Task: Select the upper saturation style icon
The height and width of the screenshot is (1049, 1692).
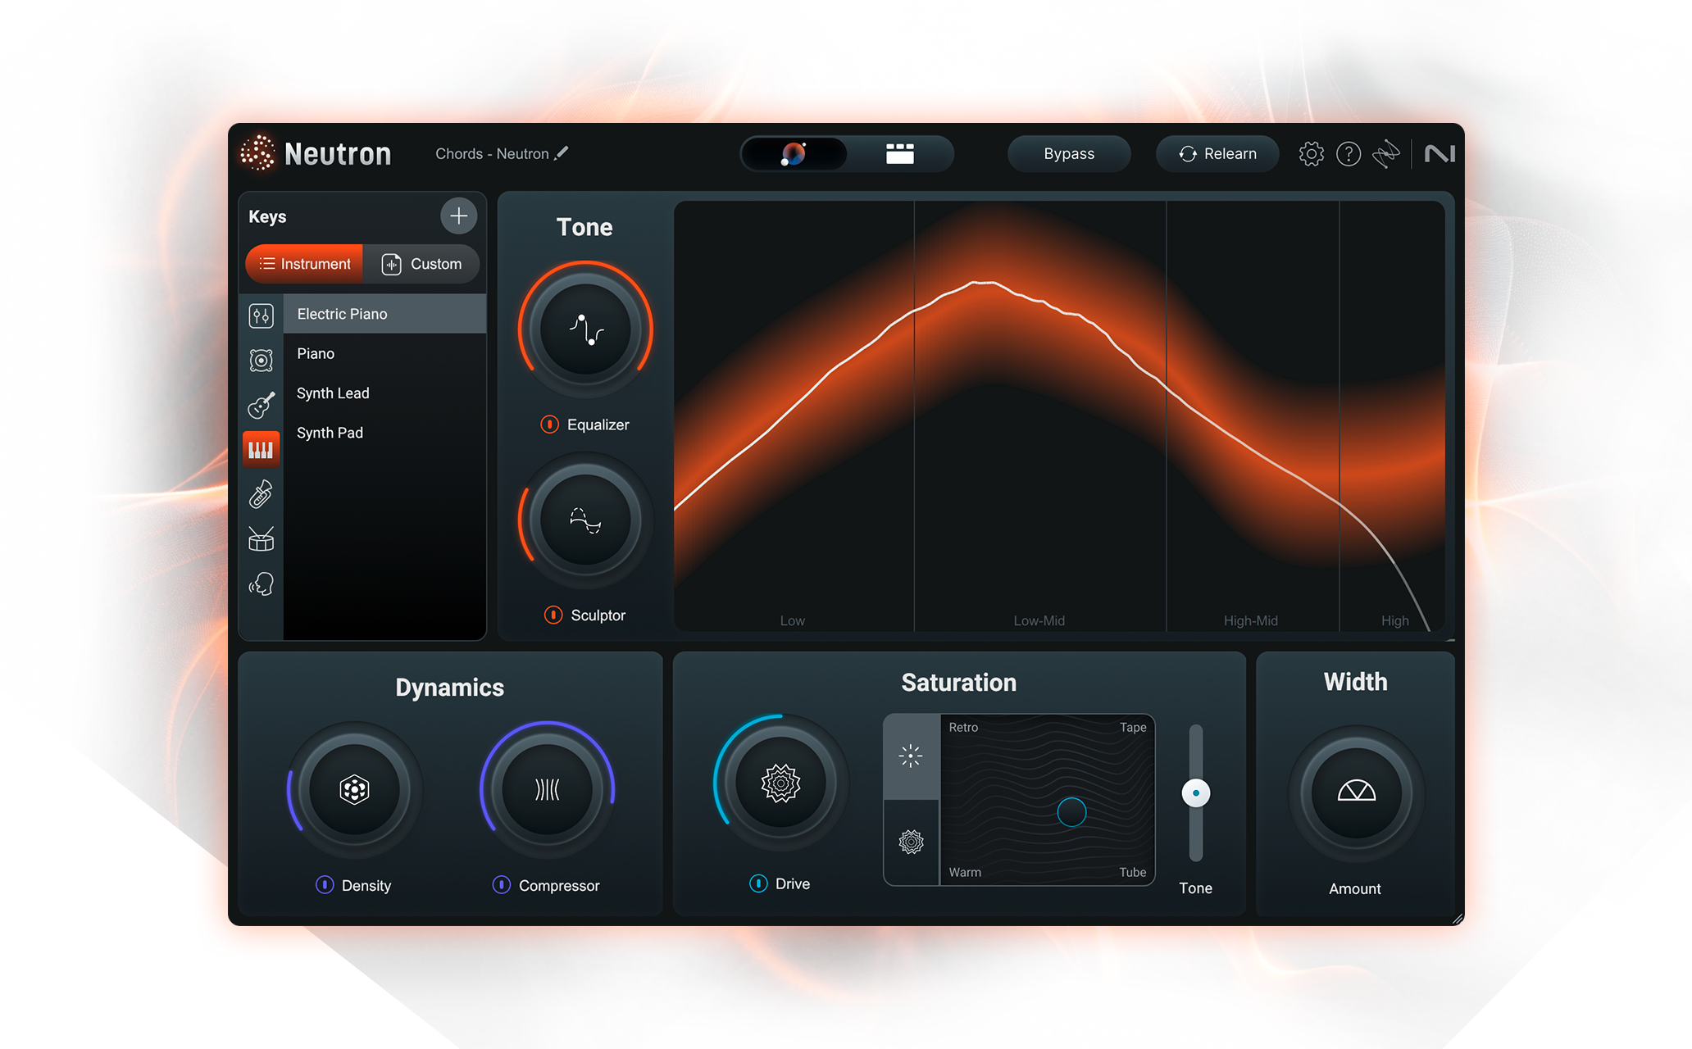Action: [x=911, y=756]
